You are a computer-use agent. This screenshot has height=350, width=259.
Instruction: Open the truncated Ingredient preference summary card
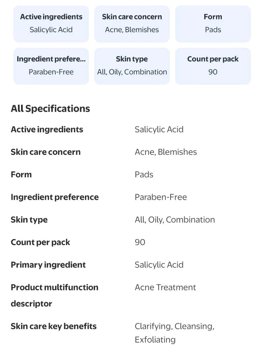click(x=51, y=66)
